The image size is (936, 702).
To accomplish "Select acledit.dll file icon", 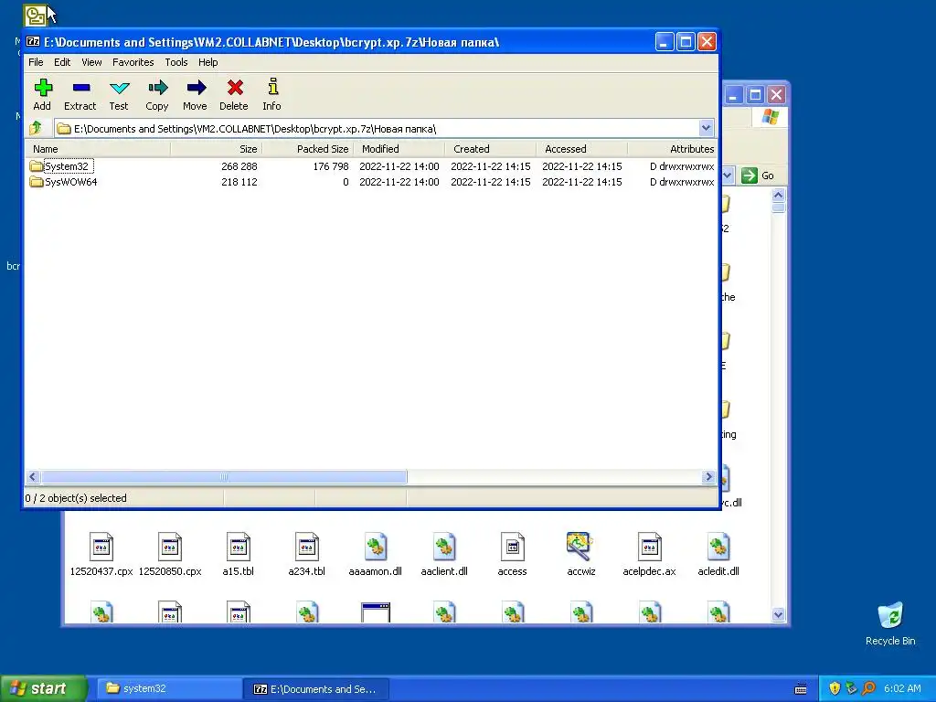I will (x=718, y=555).
